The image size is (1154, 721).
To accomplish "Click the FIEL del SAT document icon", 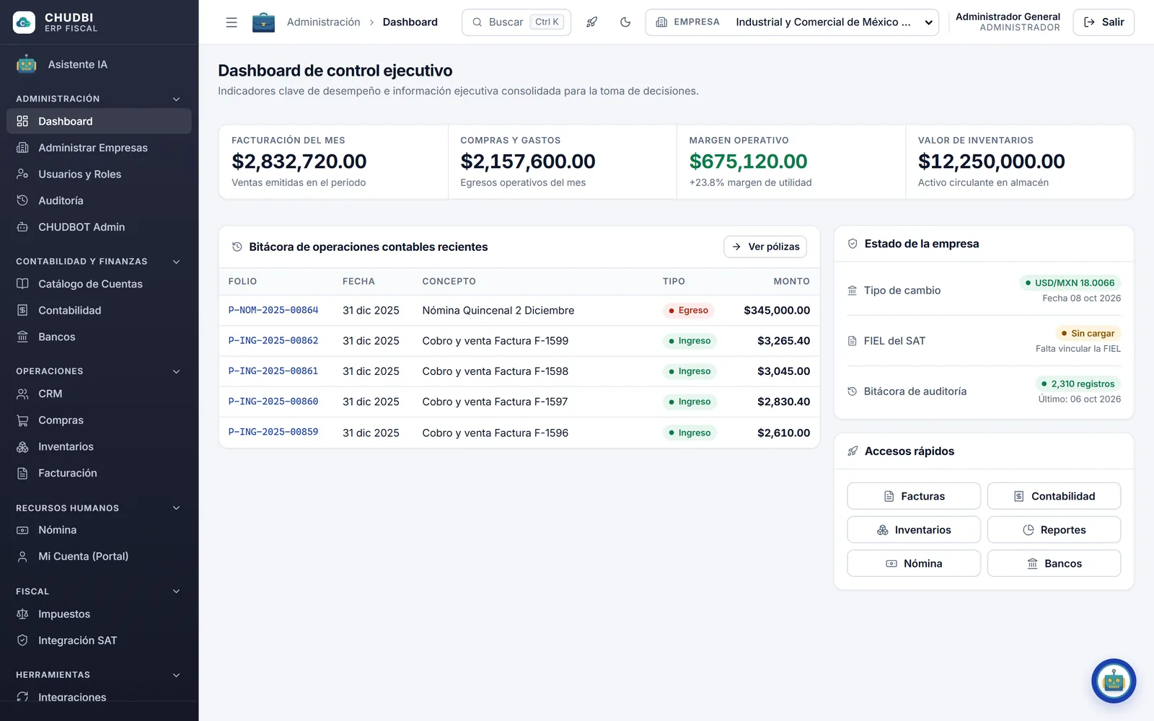I will (853, 341).
